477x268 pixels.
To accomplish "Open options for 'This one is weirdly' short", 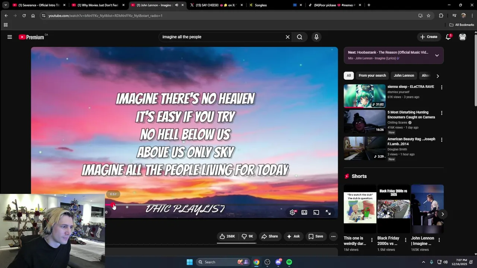I will (x=372, y=240).
